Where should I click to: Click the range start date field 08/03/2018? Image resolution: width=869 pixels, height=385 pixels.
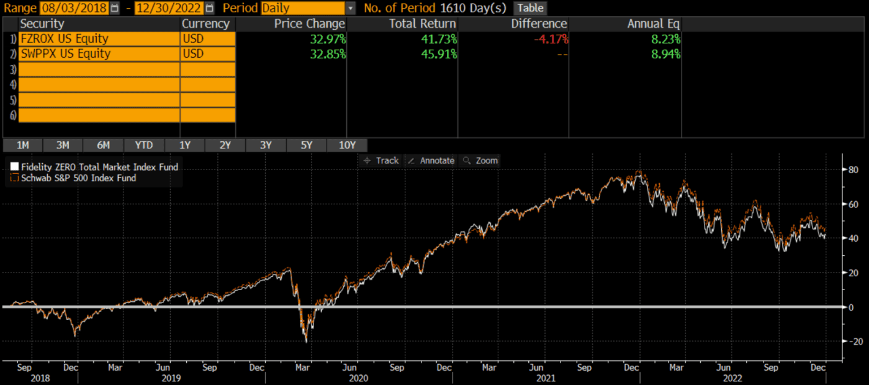(x=74, y=8)
